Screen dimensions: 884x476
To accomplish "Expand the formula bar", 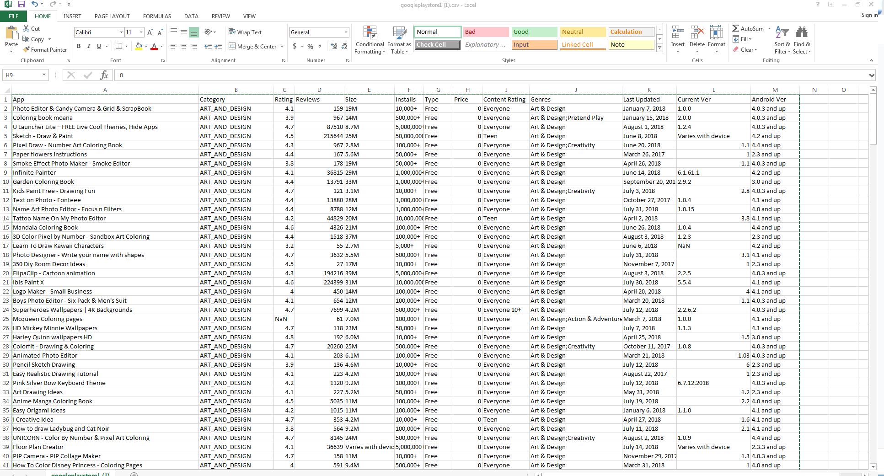I will click(x=872, y=75).
